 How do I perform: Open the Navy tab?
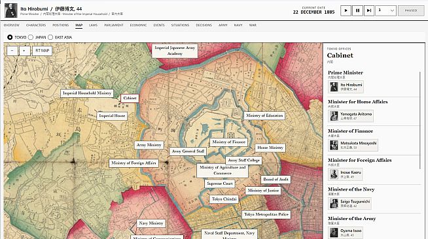[238, 25]
